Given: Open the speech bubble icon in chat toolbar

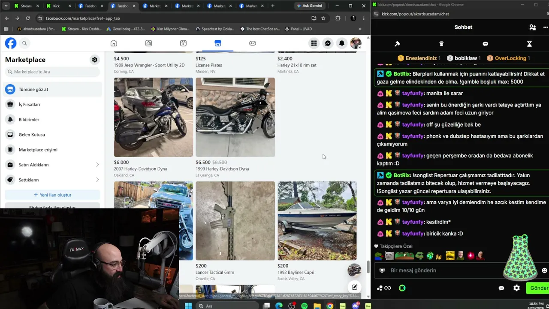Looking at the screenshot, I should [x=485, y=44].
